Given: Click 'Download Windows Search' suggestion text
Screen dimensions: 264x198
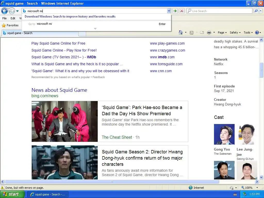Looking at the screenshot, I should pyautogui.click(x=70, y=16).
